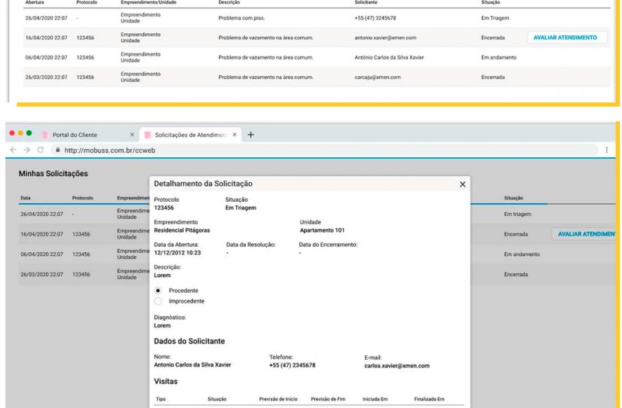
Task: Click the antonio.xavier@xmen.com cell
Action: click(x=385, y=38)
